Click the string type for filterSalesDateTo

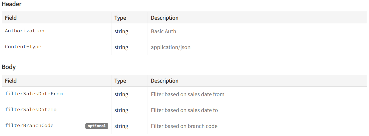[121, 110]
